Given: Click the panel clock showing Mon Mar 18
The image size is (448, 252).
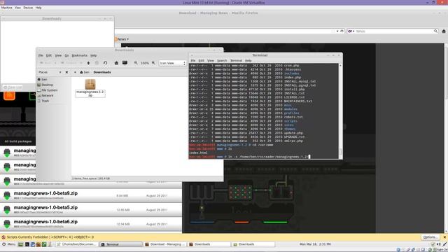Looking at the screenshot, I should pyautogui.click(x=314, y=244).
